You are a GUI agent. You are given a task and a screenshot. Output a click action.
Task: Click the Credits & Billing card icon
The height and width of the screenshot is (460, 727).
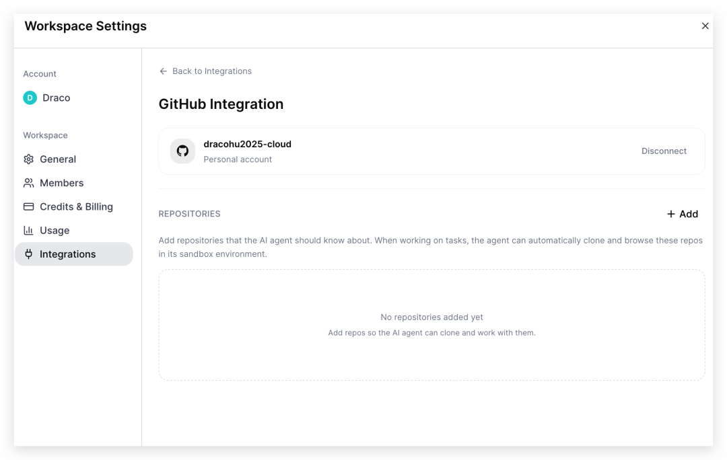click(x=29, y=206)
